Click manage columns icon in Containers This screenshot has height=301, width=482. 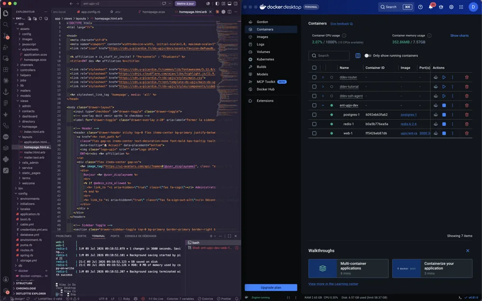(x=358, y=55)
